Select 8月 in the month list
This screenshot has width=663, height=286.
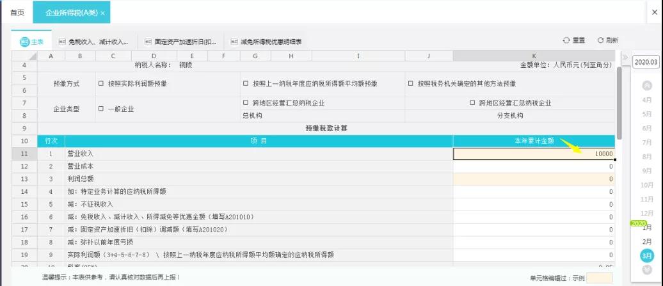[647, 157]
